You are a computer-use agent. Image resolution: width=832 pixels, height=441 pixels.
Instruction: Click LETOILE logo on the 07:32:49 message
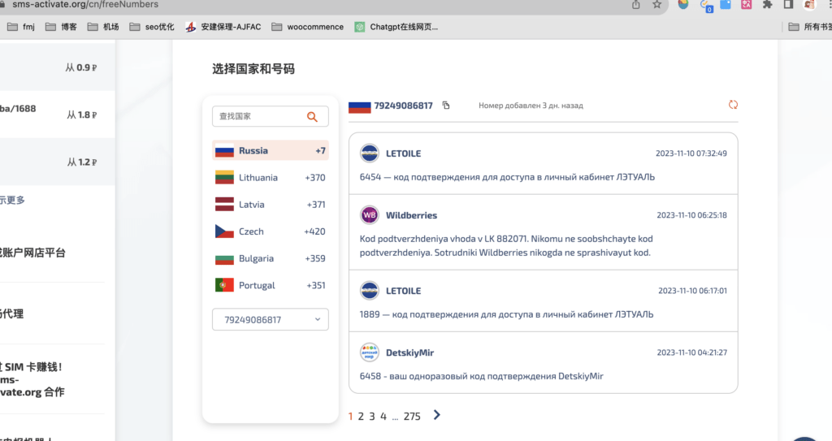(370, 153)
